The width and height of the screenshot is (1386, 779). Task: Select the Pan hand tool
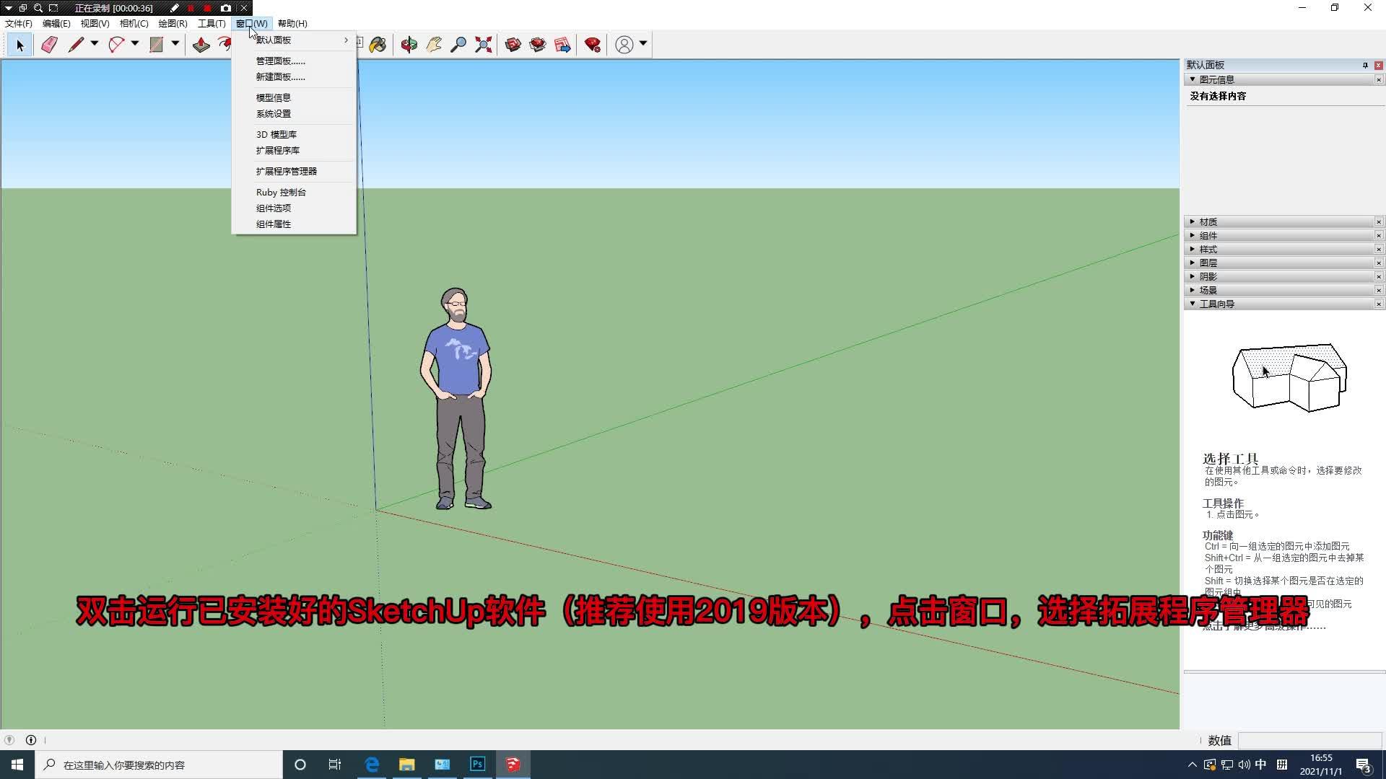pyautogui.click(x=434, y=45)
